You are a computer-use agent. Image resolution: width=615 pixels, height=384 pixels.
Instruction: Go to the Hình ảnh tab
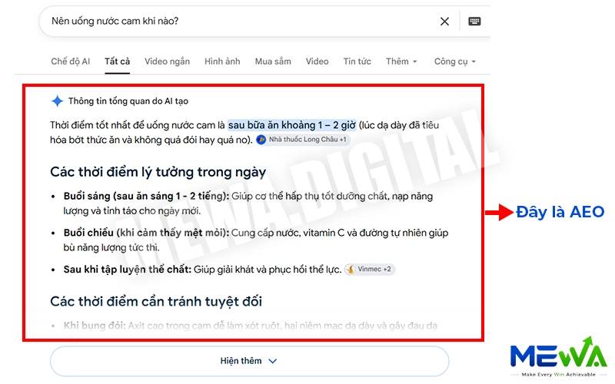click(222, 61)
